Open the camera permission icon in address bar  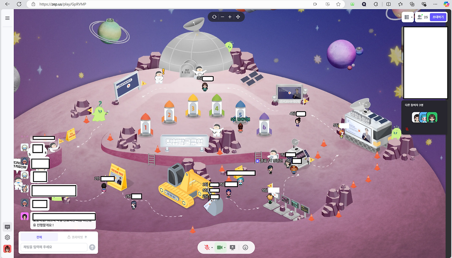[x=315, y=4]
